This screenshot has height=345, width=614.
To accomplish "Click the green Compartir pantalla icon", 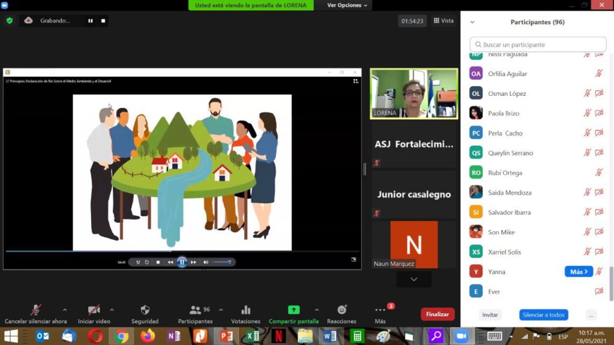I will point(293,310).
